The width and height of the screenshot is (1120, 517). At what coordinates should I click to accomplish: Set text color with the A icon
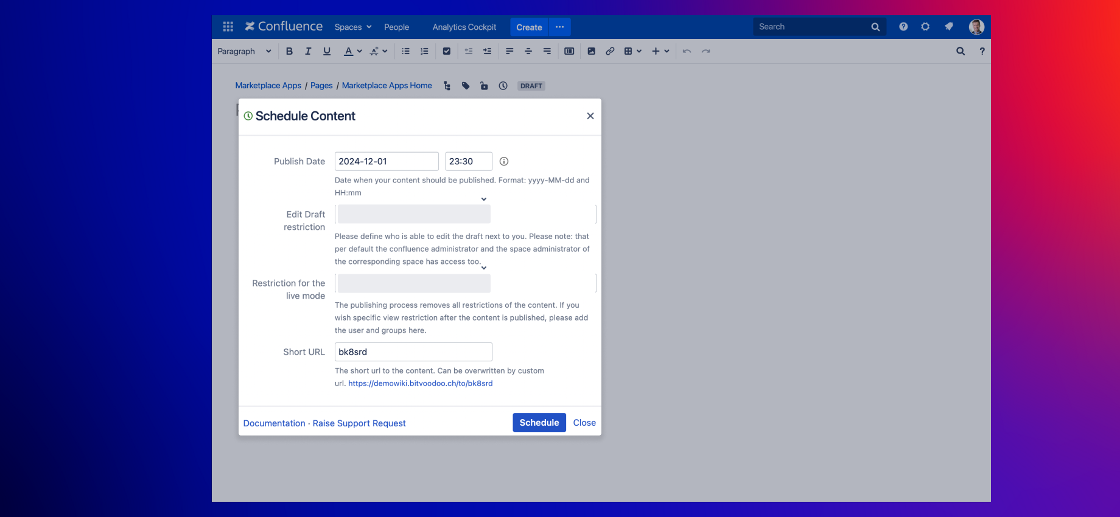click(348, 51)
